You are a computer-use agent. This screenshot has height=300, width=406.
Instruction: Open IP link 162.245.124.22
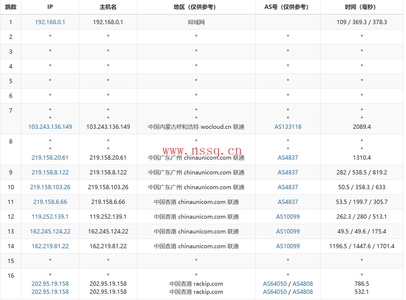50,231
